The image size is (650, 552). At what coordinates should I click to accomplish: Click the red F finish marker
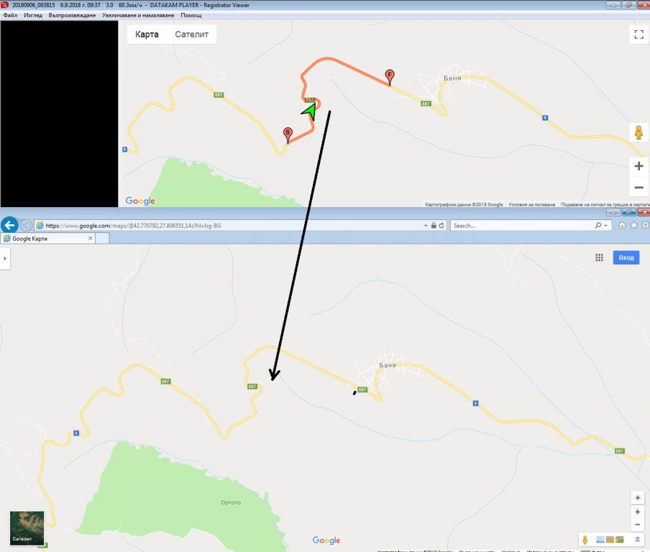coord(389,76)
